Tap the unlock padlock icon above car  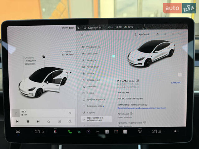pos(44,57)
